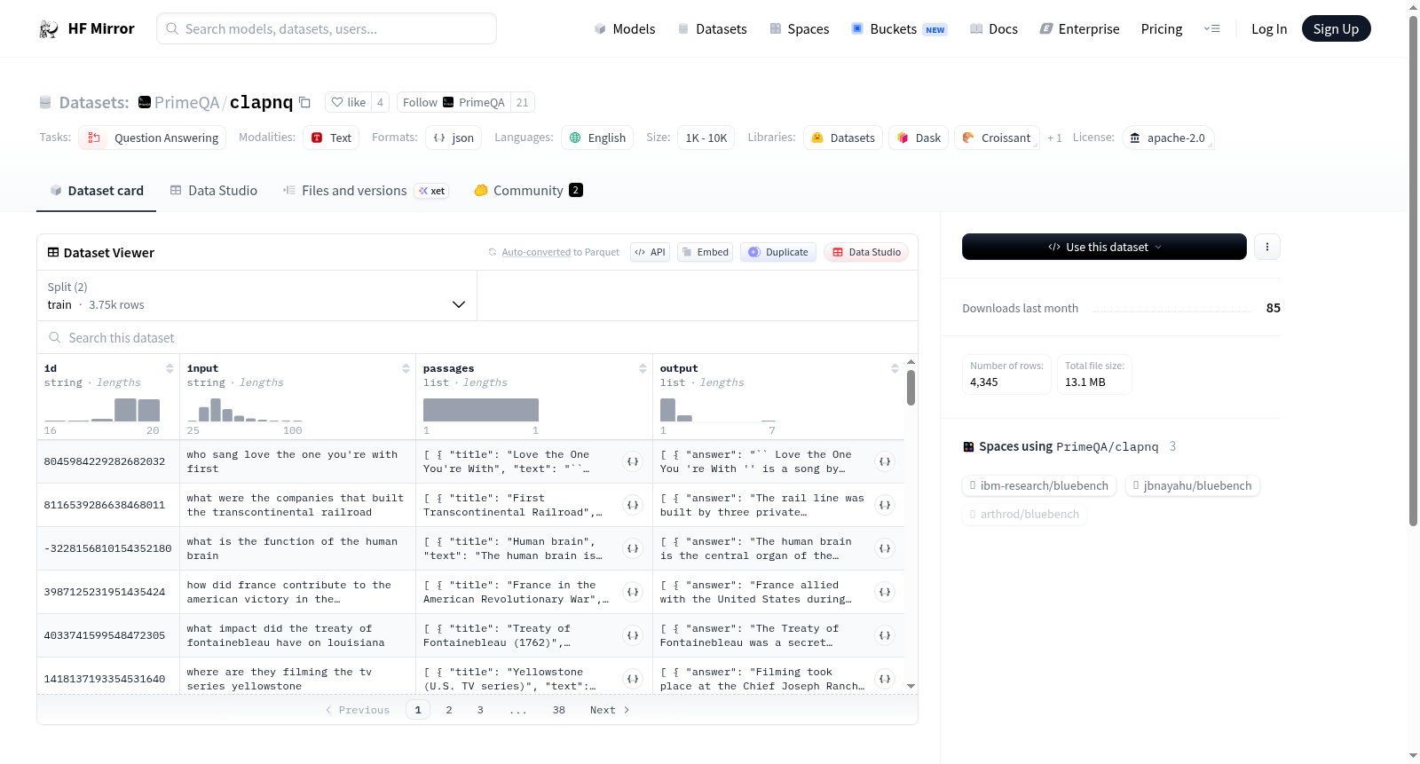The height and width of the screenshot is (764, 1420).
Task: Go to page 38 of the dataset
Action: coord(559,710)
